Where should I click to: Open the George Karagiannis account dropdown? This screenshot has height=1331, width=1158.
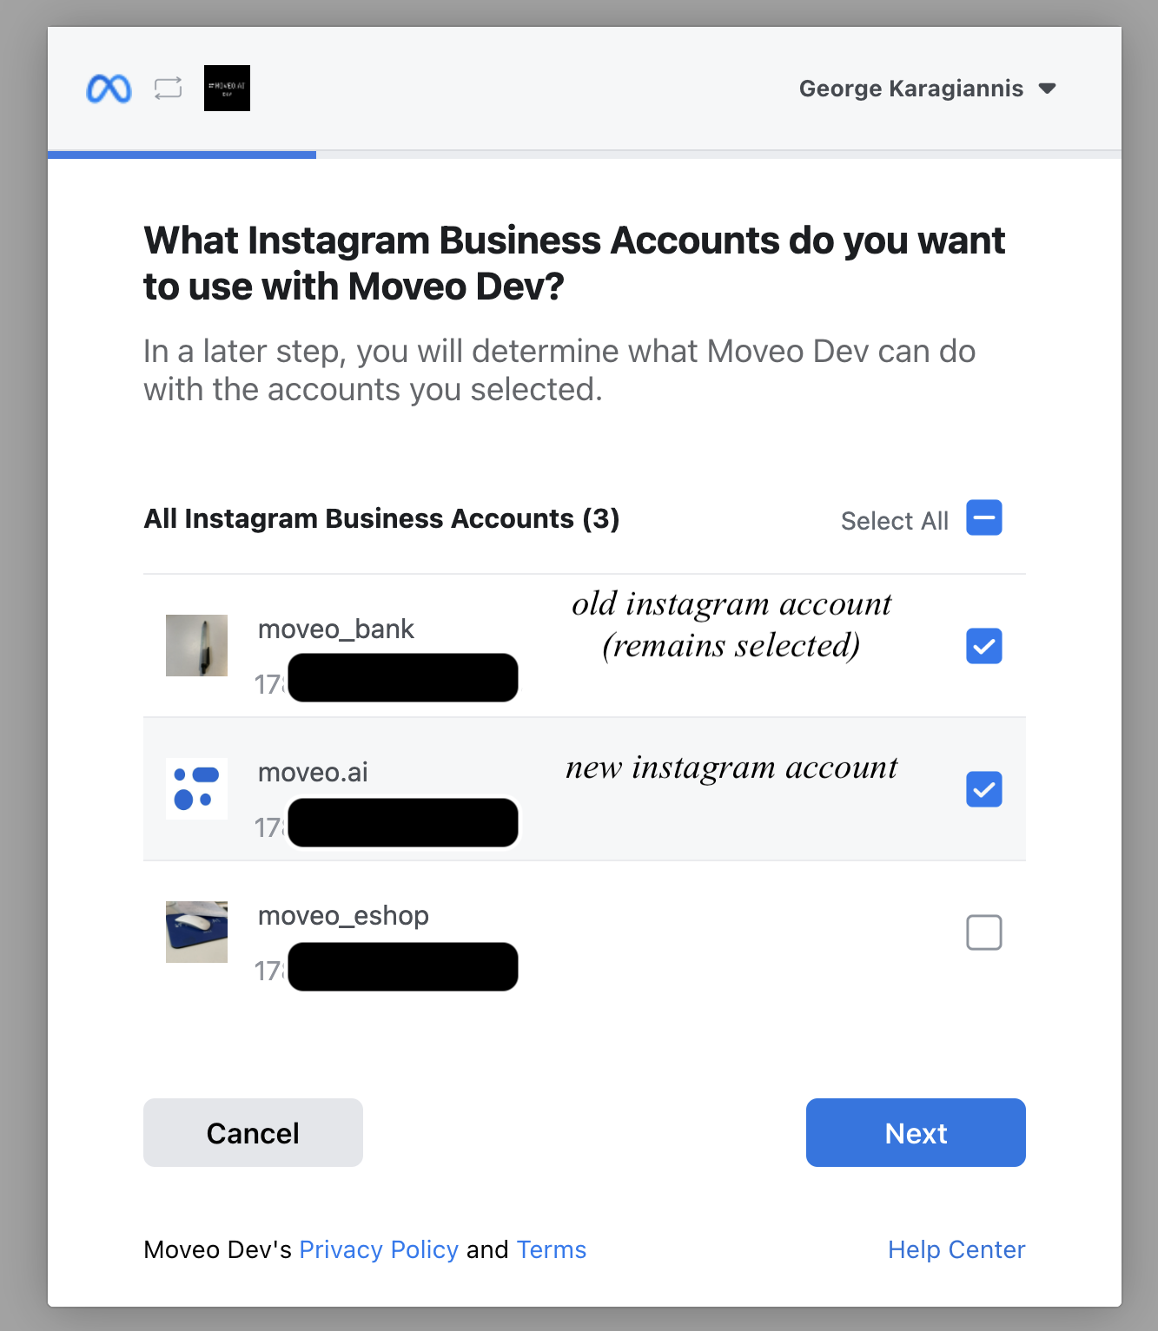tap(910, 89)
